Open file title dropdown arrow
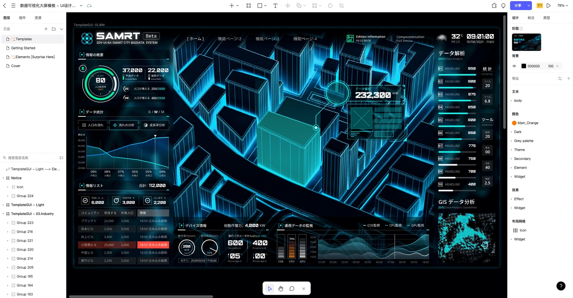The width and height of the screenshot is (573, 298). [x=81, y=6]
